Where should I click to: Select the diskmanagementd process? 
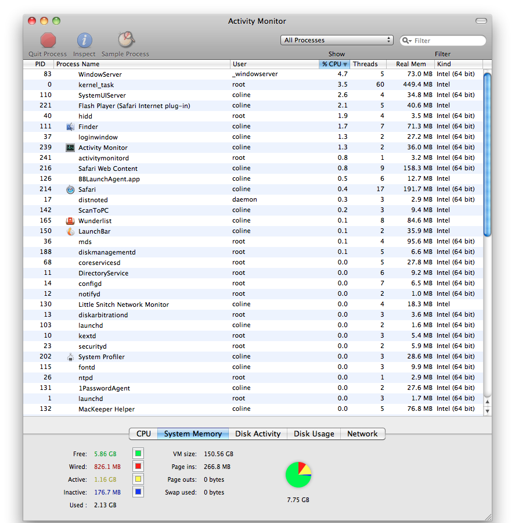(253, 252)
